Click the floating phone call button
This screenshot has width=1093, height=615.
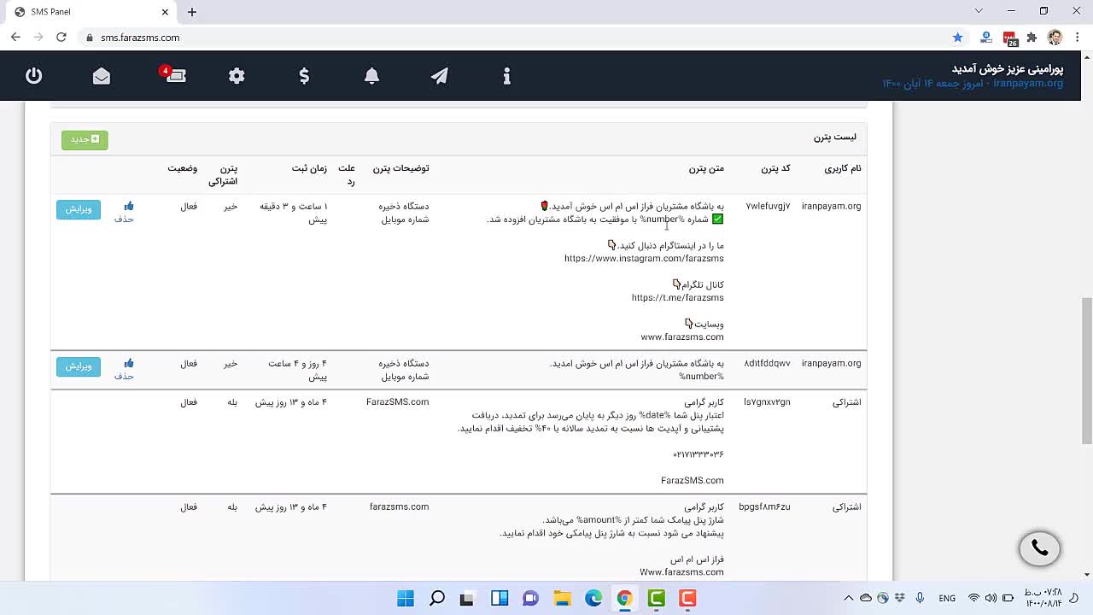coord(1039,548)
